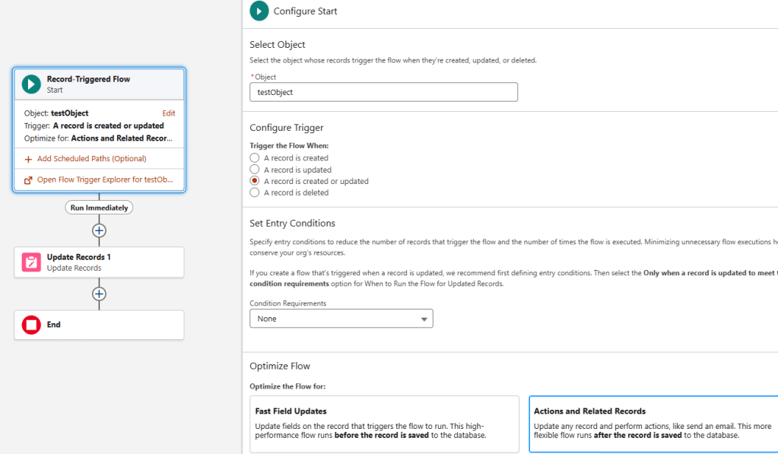Choose 'A record is deleted' trigger option
778x454 pixels.
point(255,192)
